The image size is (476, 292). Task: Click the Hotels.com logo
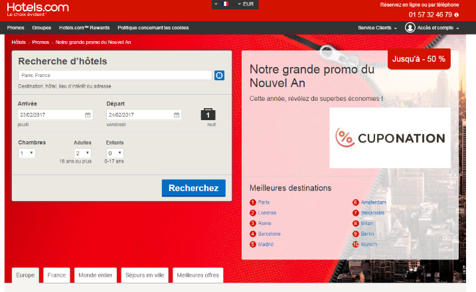[x=38, y=9]
